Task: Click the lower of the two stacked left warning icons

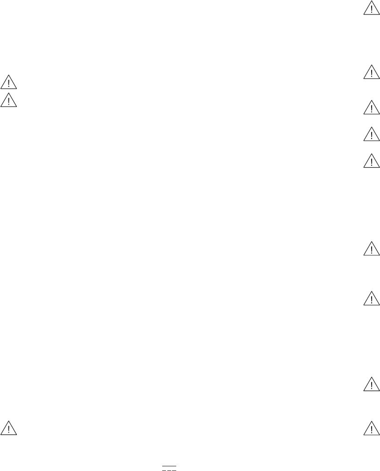Action: [8, 100]
